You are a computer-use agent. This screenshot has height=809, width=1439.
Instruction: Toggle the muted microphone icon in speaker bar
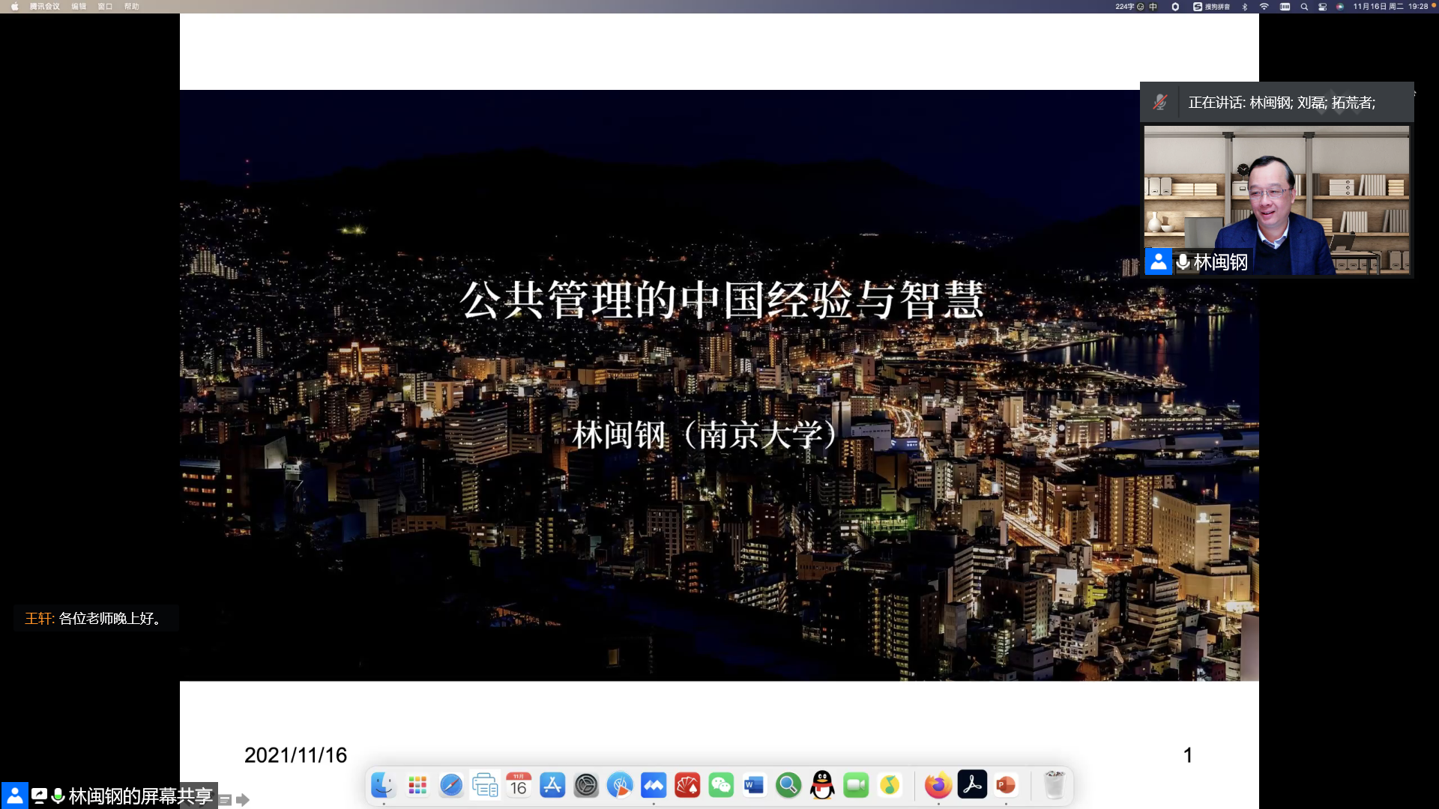click(1160, 103)
